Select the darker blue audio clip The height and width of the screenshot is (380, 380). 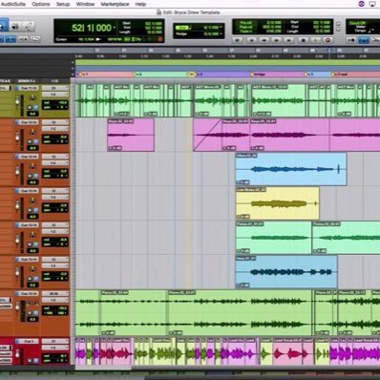286,272
